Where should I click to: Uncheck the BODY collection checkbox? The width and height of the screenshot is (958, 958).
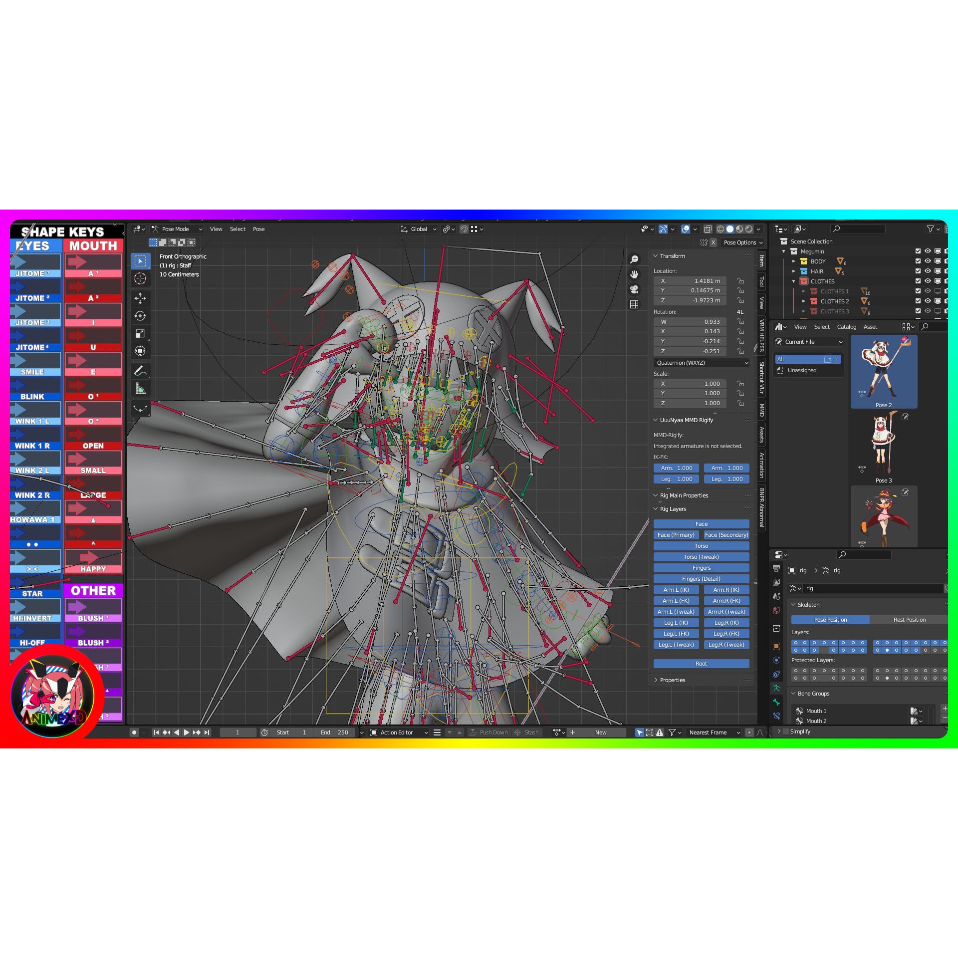(x=918, y=261)
